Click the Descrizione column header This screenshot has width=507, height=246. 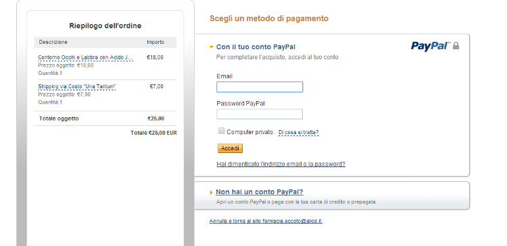53,42
